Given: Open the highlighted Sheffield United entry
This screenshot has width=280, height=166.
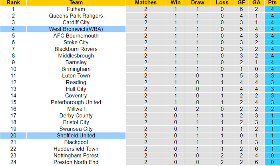Looking at the screenshot, I should click(76, 136).
